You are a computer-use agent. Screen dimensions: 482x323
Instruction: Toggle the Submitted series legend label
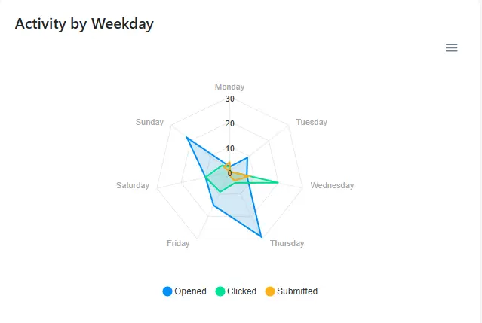(x=297, y=291)
